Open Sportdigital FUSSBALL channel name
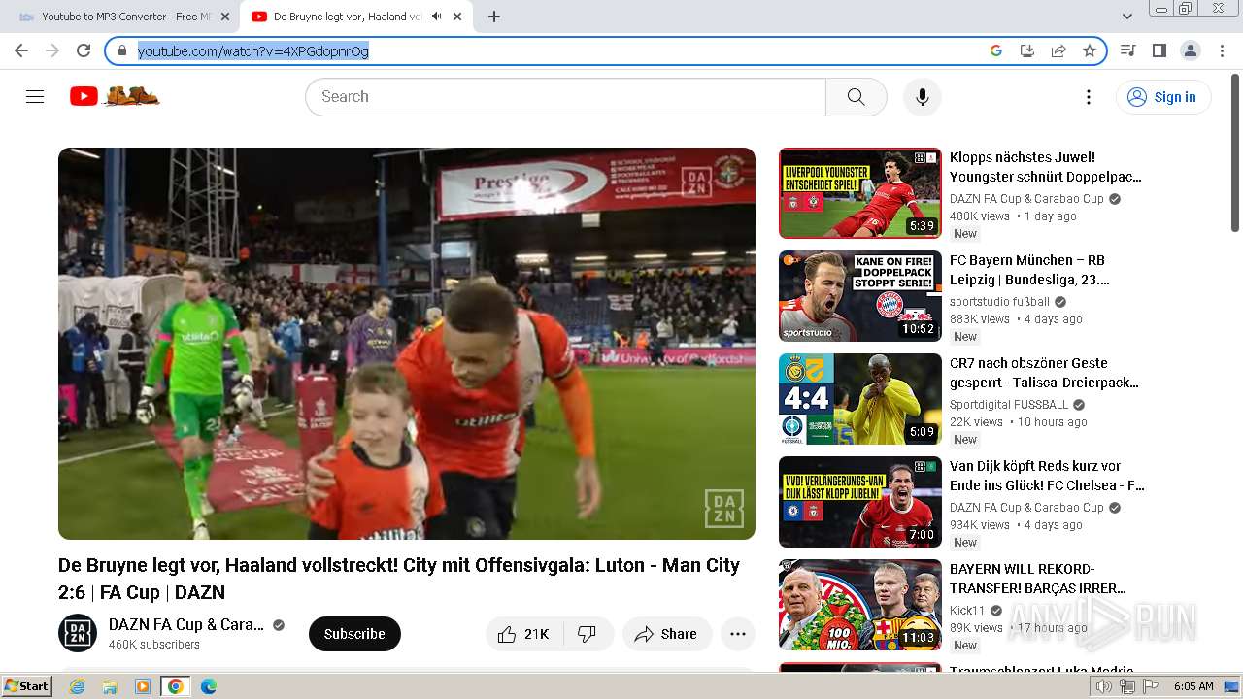Screen dimensions: 1243x699 click(1009, 405)
